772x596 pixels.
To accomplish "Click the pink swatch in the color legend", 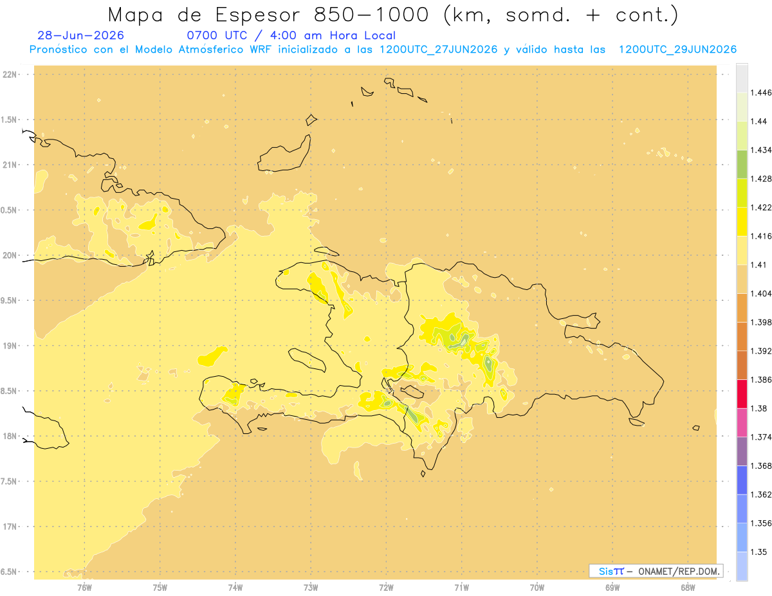I will coord(742,422).
